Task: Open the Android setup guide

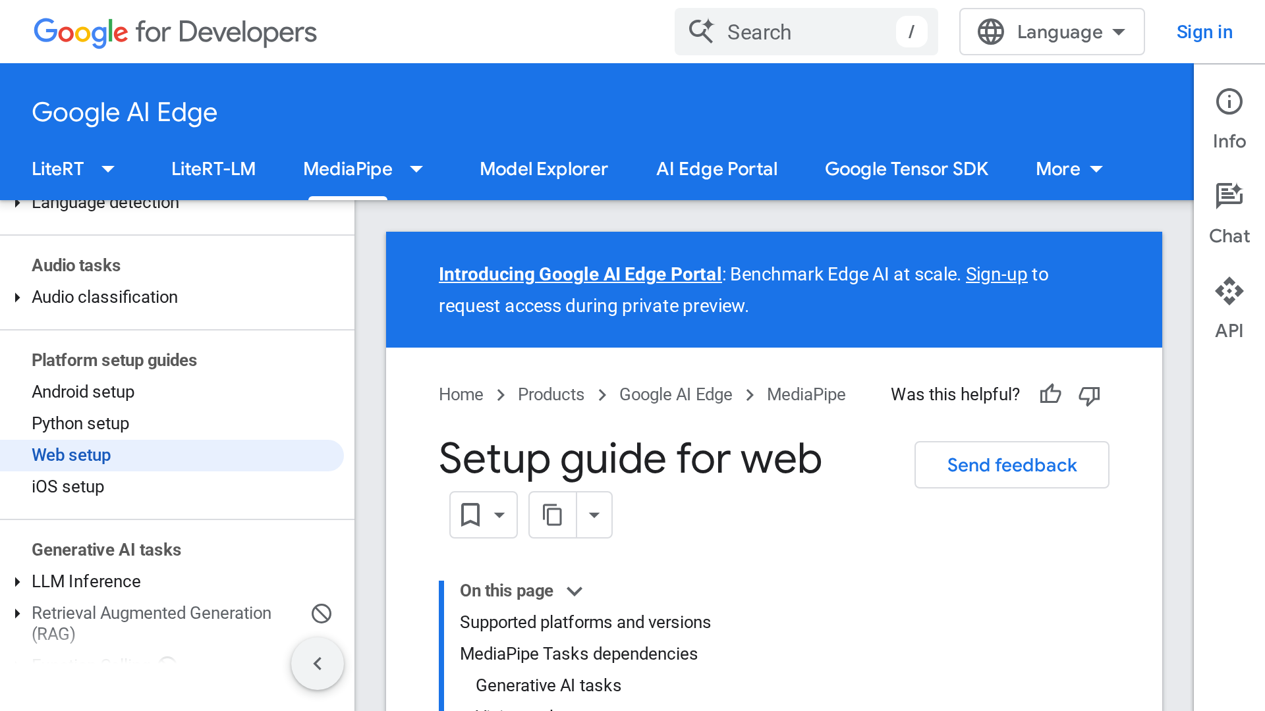Action: 83,392
